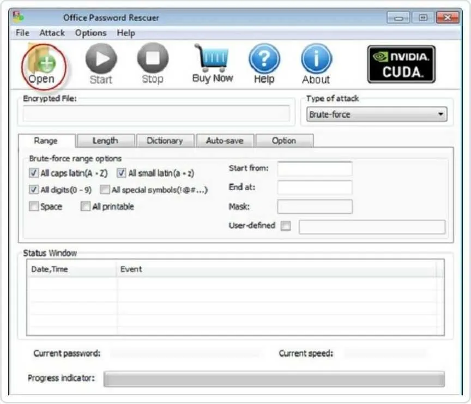The width and height of the screenshot is (471, 404).
Task: Click the Event column header
Action: [276, 269]
